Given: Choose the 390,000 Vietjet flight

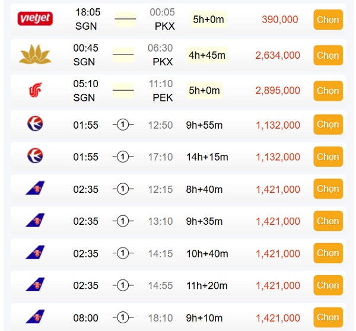Looking at the screenshot, I should point(328,20).
